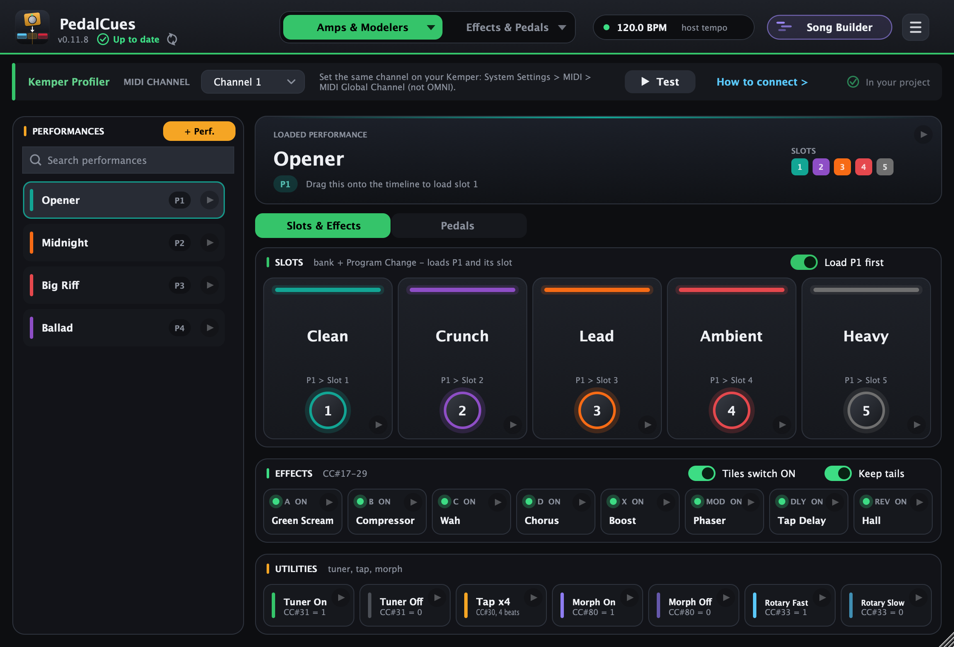Expand the Amps & Modelers dropdown arrow

(431, 28)
